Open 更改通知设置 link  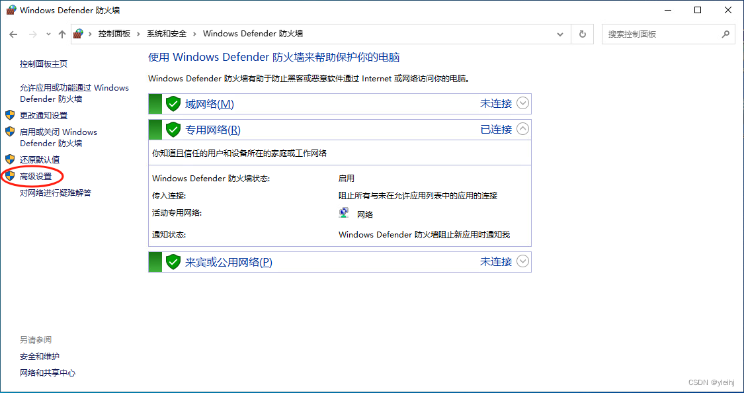coord(44,115)
